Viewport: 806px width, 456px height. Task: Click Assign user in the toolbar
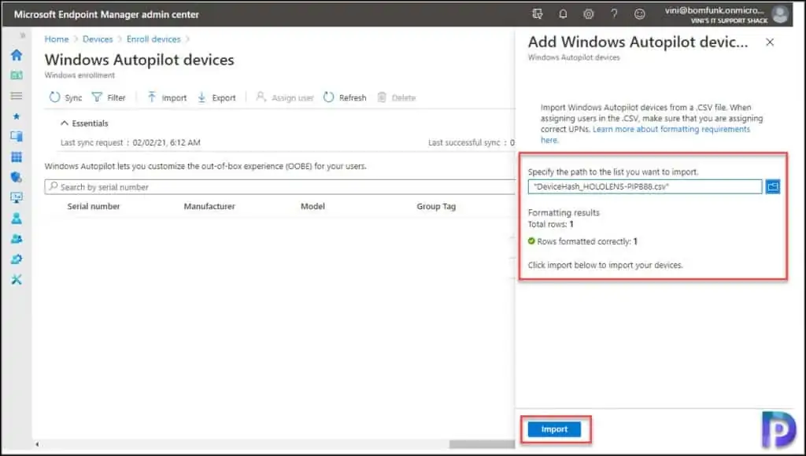[284, 97]
